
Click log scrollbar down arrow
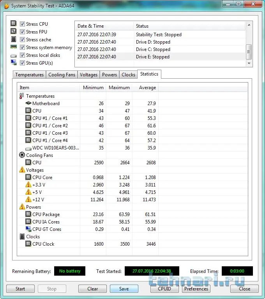click(249, 63)
